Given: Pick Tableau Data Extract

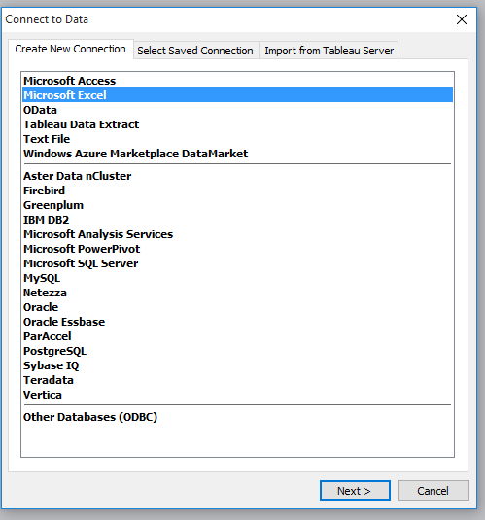Looking at the screenshot, I should click(237, 124).
